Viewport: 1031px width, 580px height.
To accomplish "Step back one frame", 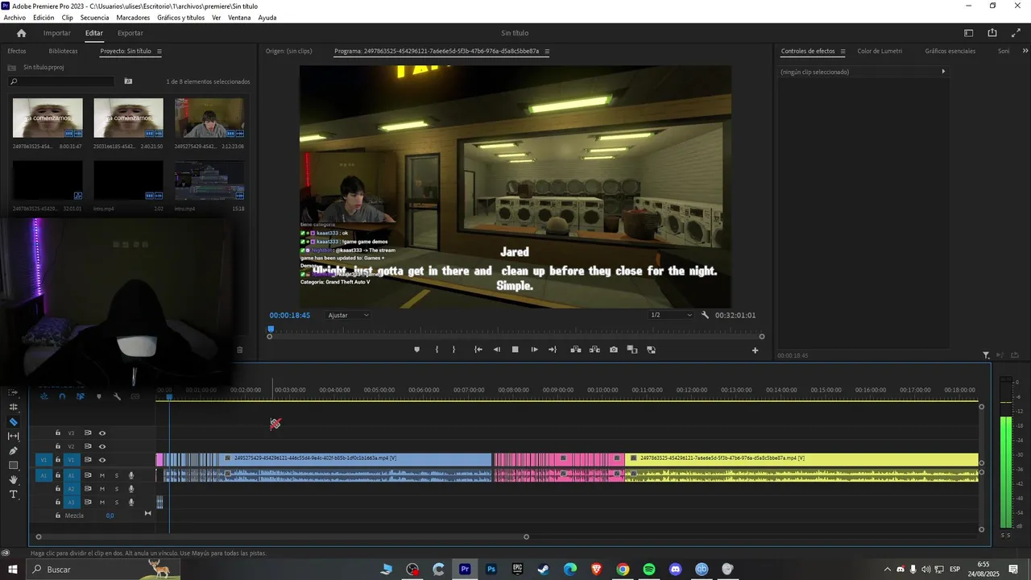I will [x=496, y=350].
